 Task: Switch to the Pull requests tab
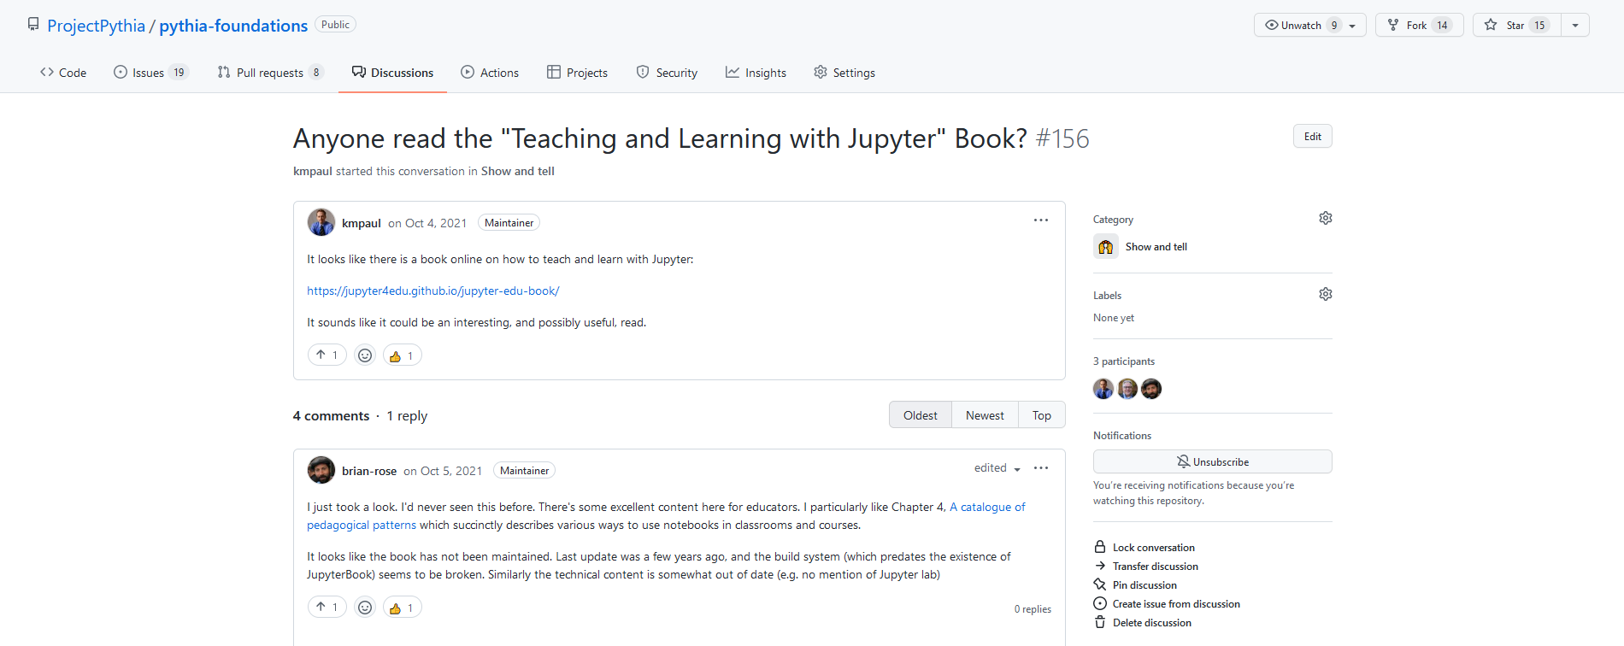[270, 73]
